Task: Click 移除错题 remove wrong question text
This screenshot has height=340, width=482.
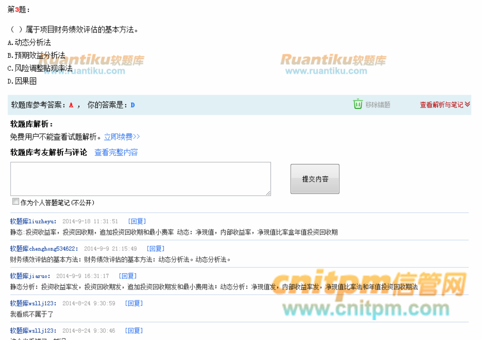Action: 378,105
